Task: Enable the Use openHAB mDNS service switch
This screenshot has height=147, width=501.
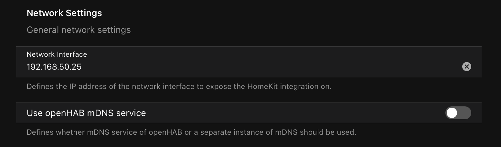Action: [x=458, y=113]
